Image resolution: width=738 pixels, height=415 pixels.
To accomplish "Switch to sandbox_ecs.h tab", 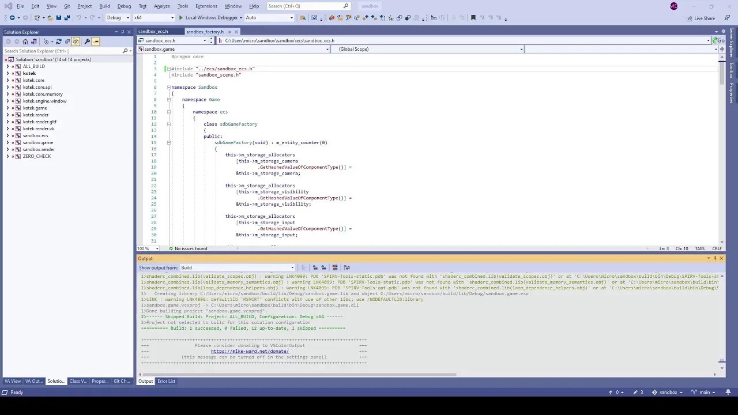I will pos(153,32).
